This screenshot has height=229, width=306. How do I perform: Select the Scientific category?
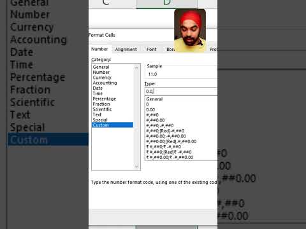click(x=102, y=109)
